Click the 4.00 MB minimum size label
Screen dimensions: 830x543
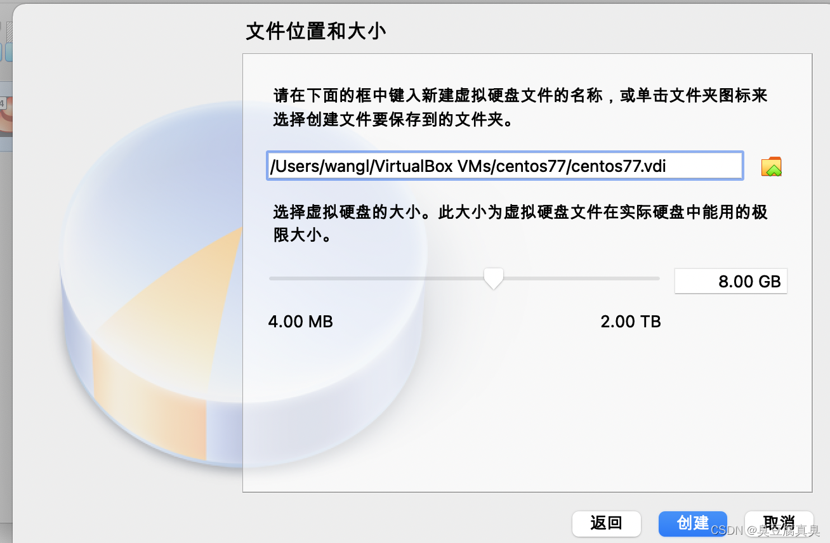click(x=300, y=322)
